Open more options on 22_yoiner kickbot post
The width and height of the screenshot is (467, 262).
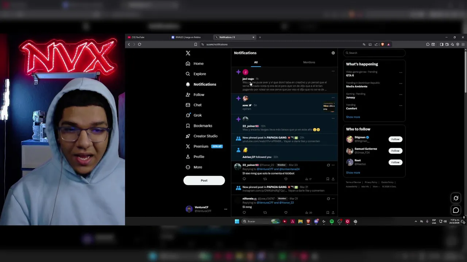(x=333, y=165)
